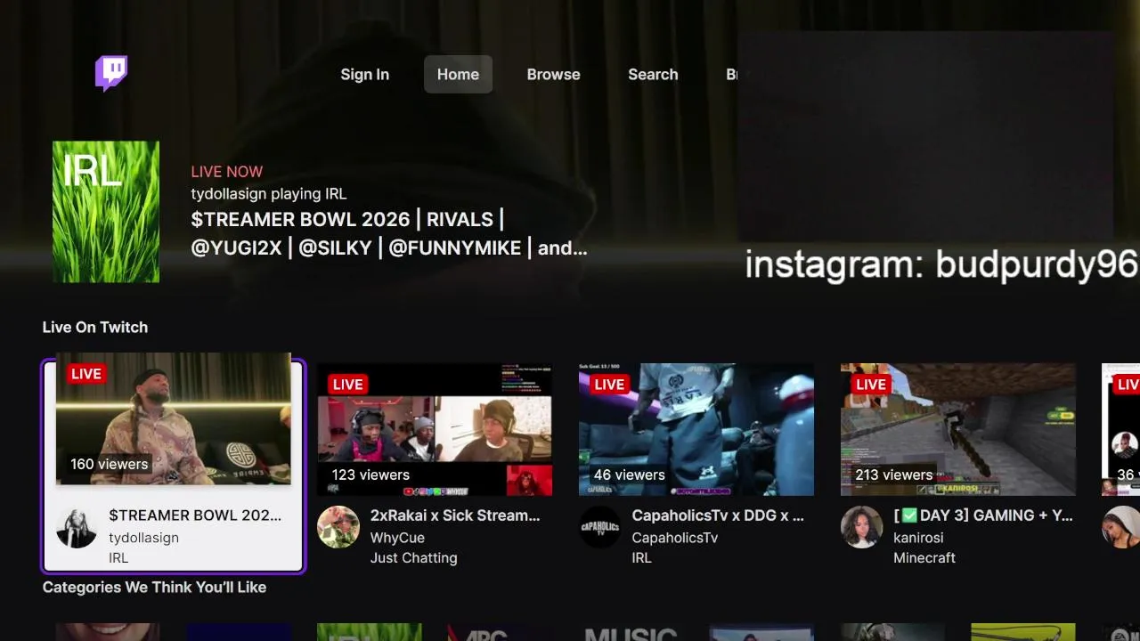This screenshot has width=1140, height=641.
Task: Click tydollasign channel name in card
Action: pyautogui.click(x=143, y=538)
